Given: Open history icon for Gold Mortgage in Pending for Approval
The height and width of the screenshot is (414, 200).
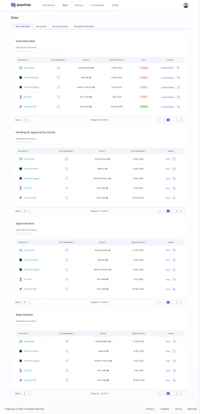Looking at the screenshot, I should 174,178.
